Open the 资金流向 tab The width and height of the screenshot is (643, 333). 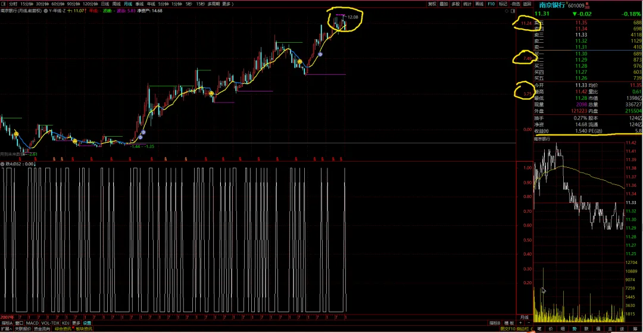click(42, 329)
